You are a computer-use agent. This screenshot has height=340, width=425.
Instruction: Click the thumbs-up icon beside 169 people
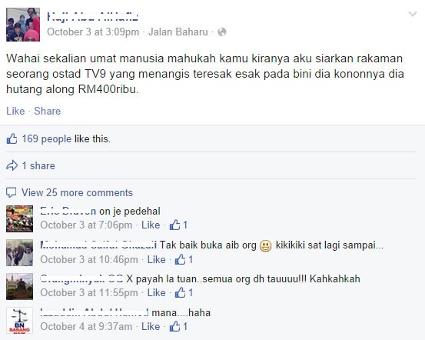coord(12,138)
